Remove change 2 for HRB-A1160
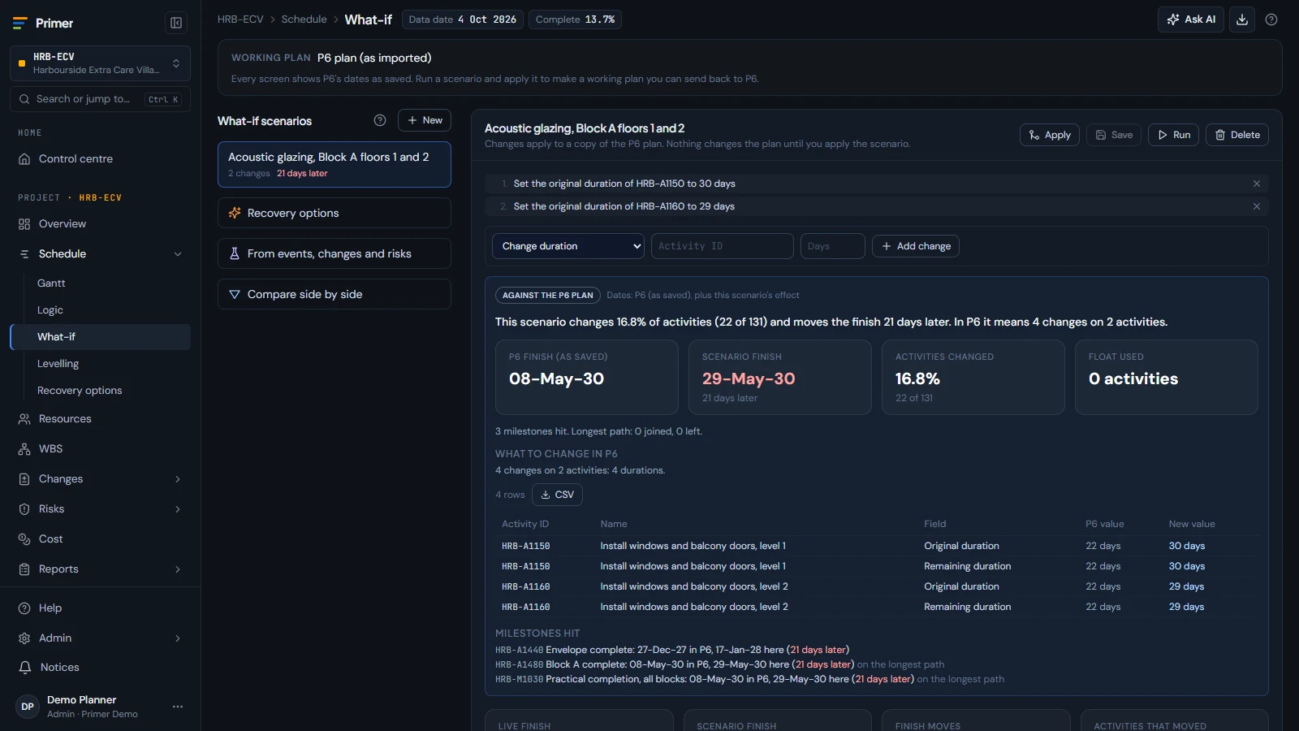This screenshot has width=1299, height=731. click(x=1257, y=206)
